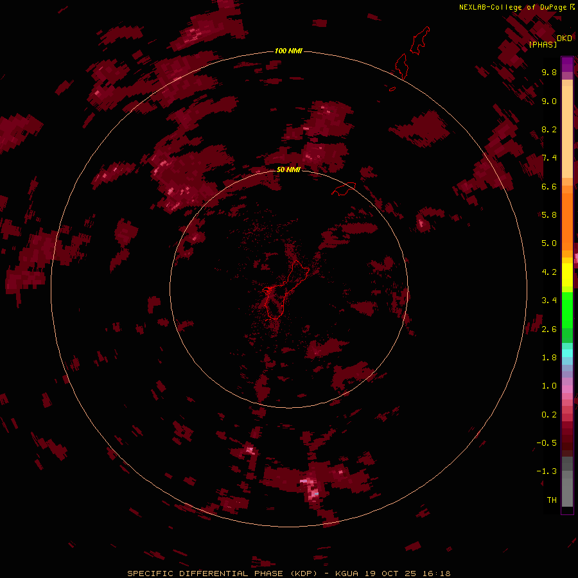Click the 3.4 value on the color scale
Image resolution: width=578 pixels, height=578 pixels.
[549, 301]
